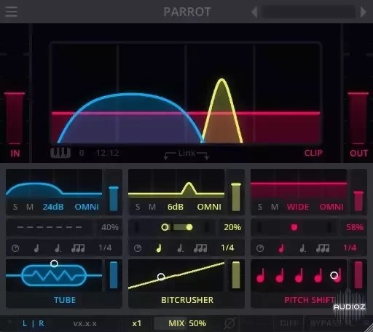Select yellow band free-time clock icon

pyautogui.click(x=138, y=248)
